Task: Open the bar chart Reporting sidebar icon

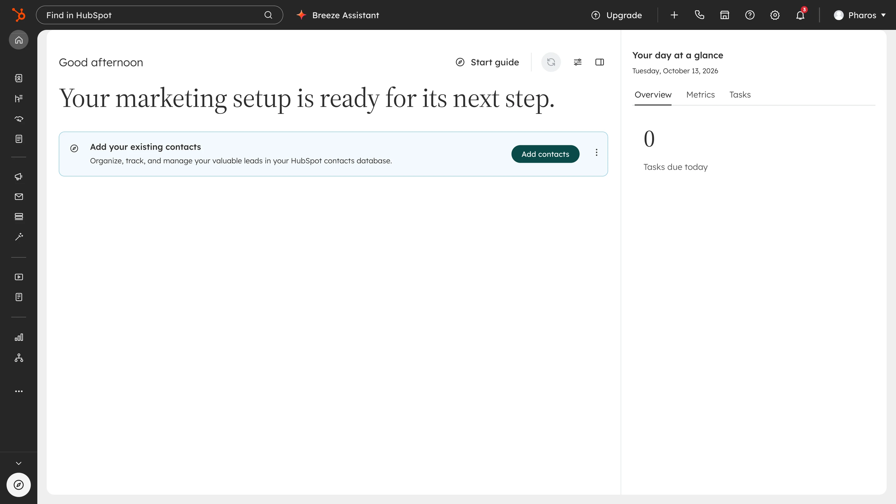Action: click(19, 337)
